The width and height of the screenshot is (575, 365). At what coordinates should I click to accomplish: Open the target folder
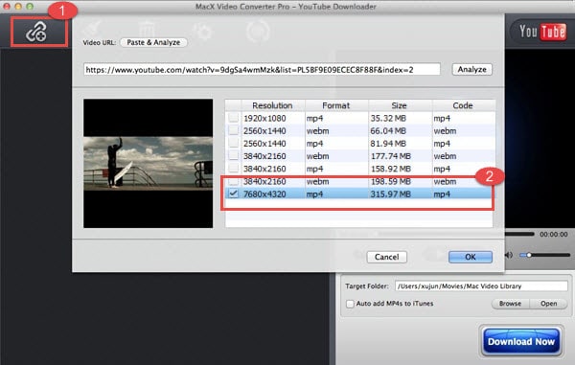(x=548, y=304)
